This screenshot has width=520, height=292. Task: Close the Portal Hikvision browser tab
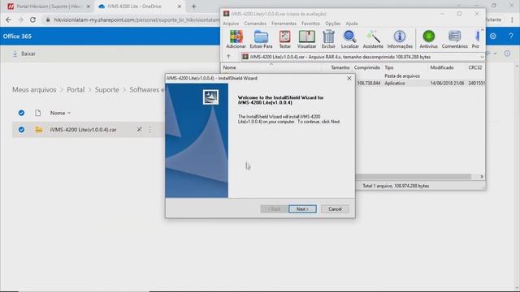[89, 6]
